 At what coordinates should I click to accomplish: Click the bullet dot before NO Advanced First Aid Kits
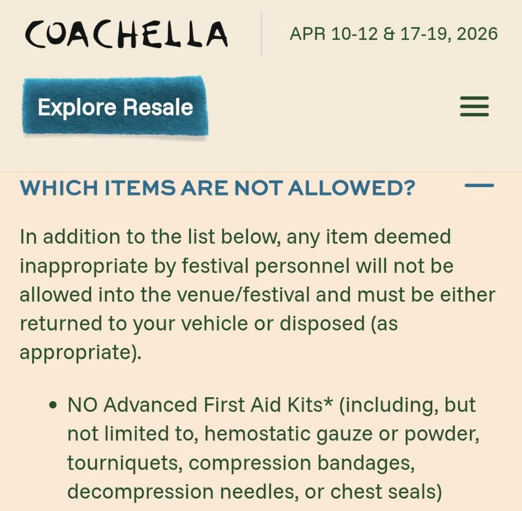pyautogui.click(x=54, y=406)
